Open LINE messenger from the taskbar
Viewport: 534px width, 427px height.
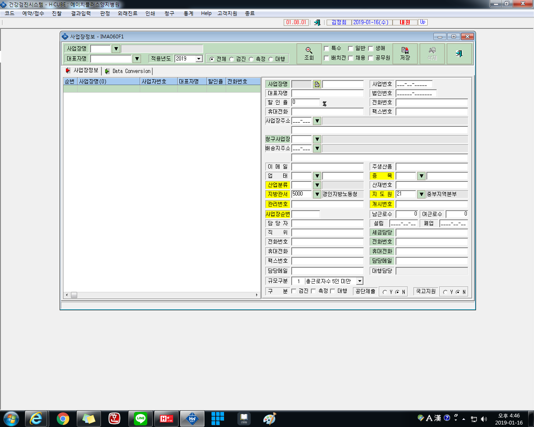[141, 419]
